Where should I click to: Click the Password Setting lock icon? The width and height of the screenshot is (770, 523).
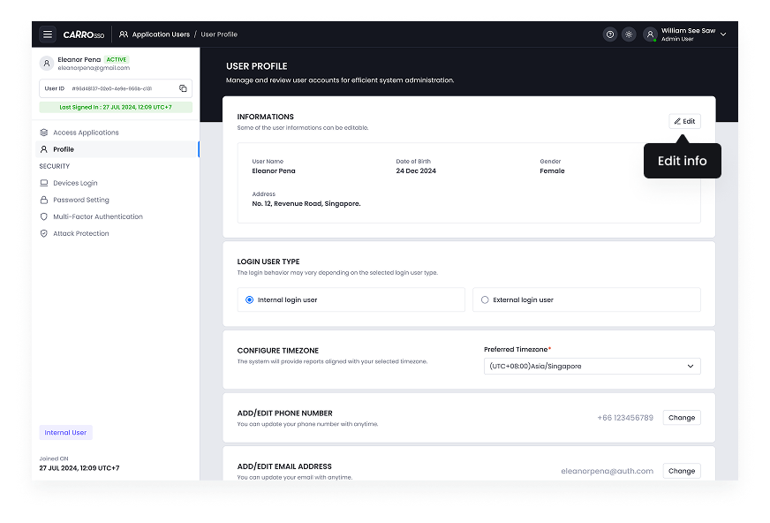click(46, 200)
